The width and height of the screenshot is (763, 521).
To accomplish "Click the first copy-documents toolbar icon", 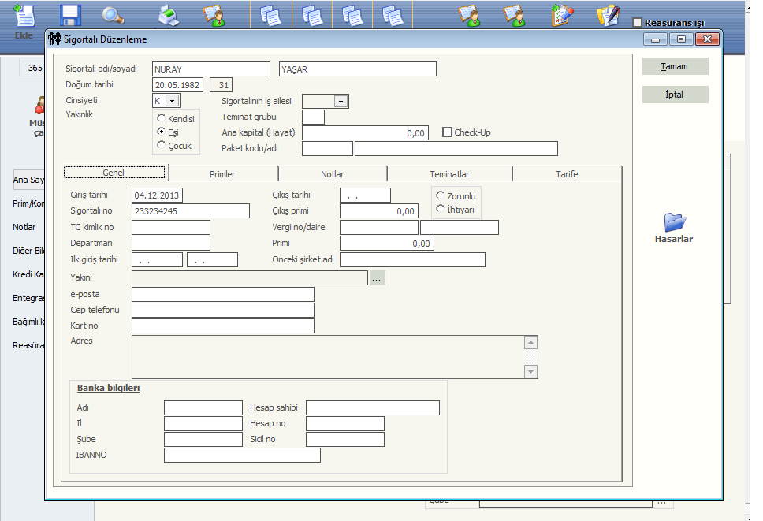I will tap(270, 15).
